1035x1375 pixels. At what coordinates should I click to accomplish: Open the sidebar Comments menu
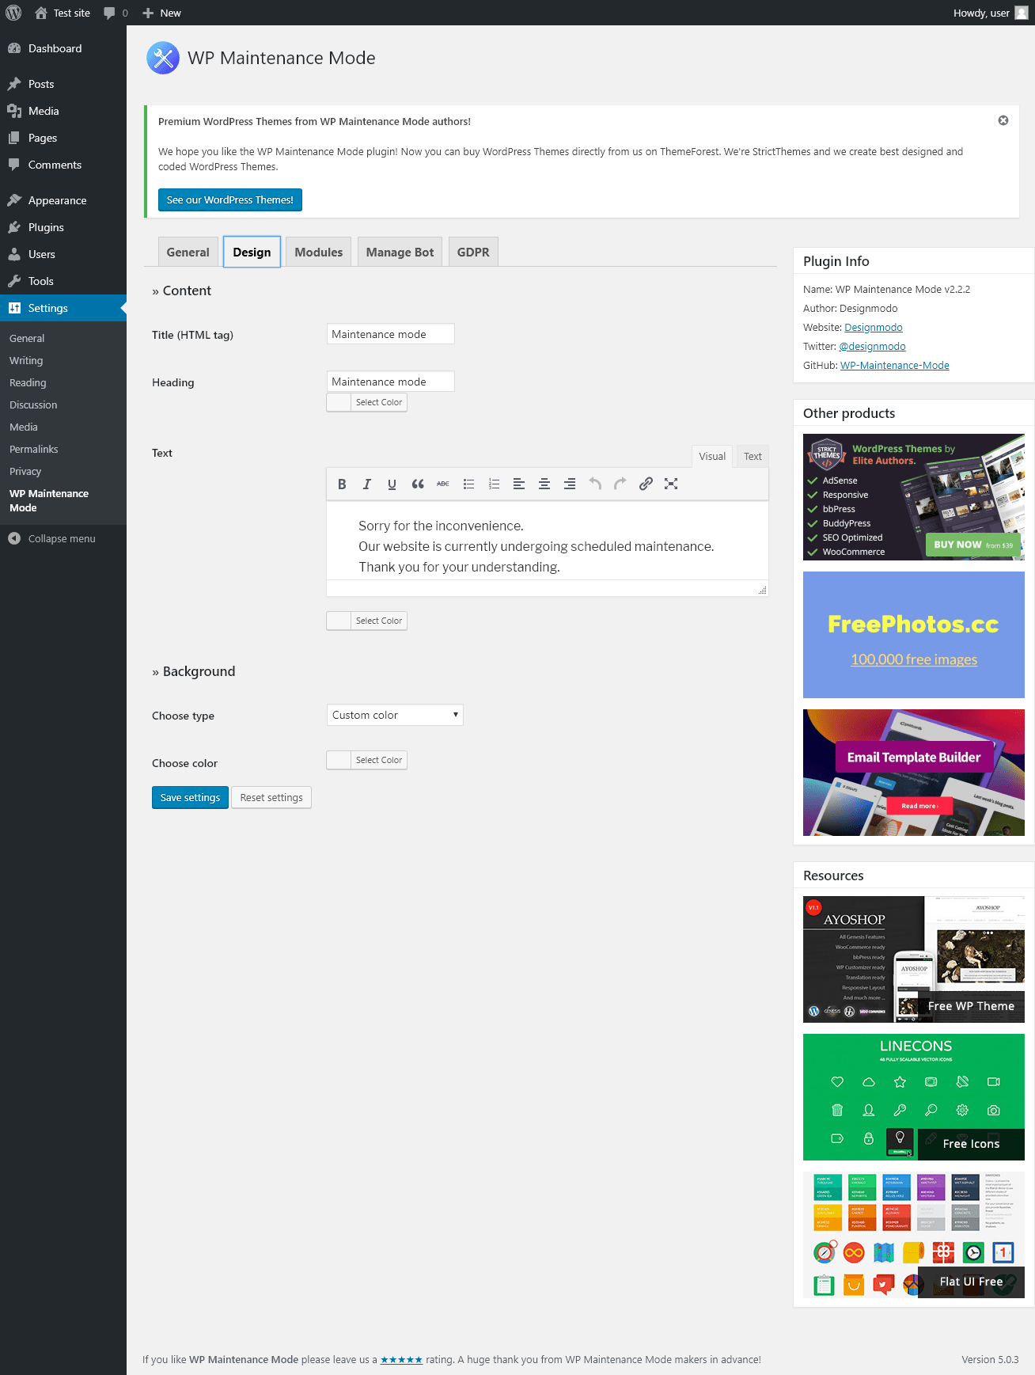pyautogui.click(x=63, y=165)
